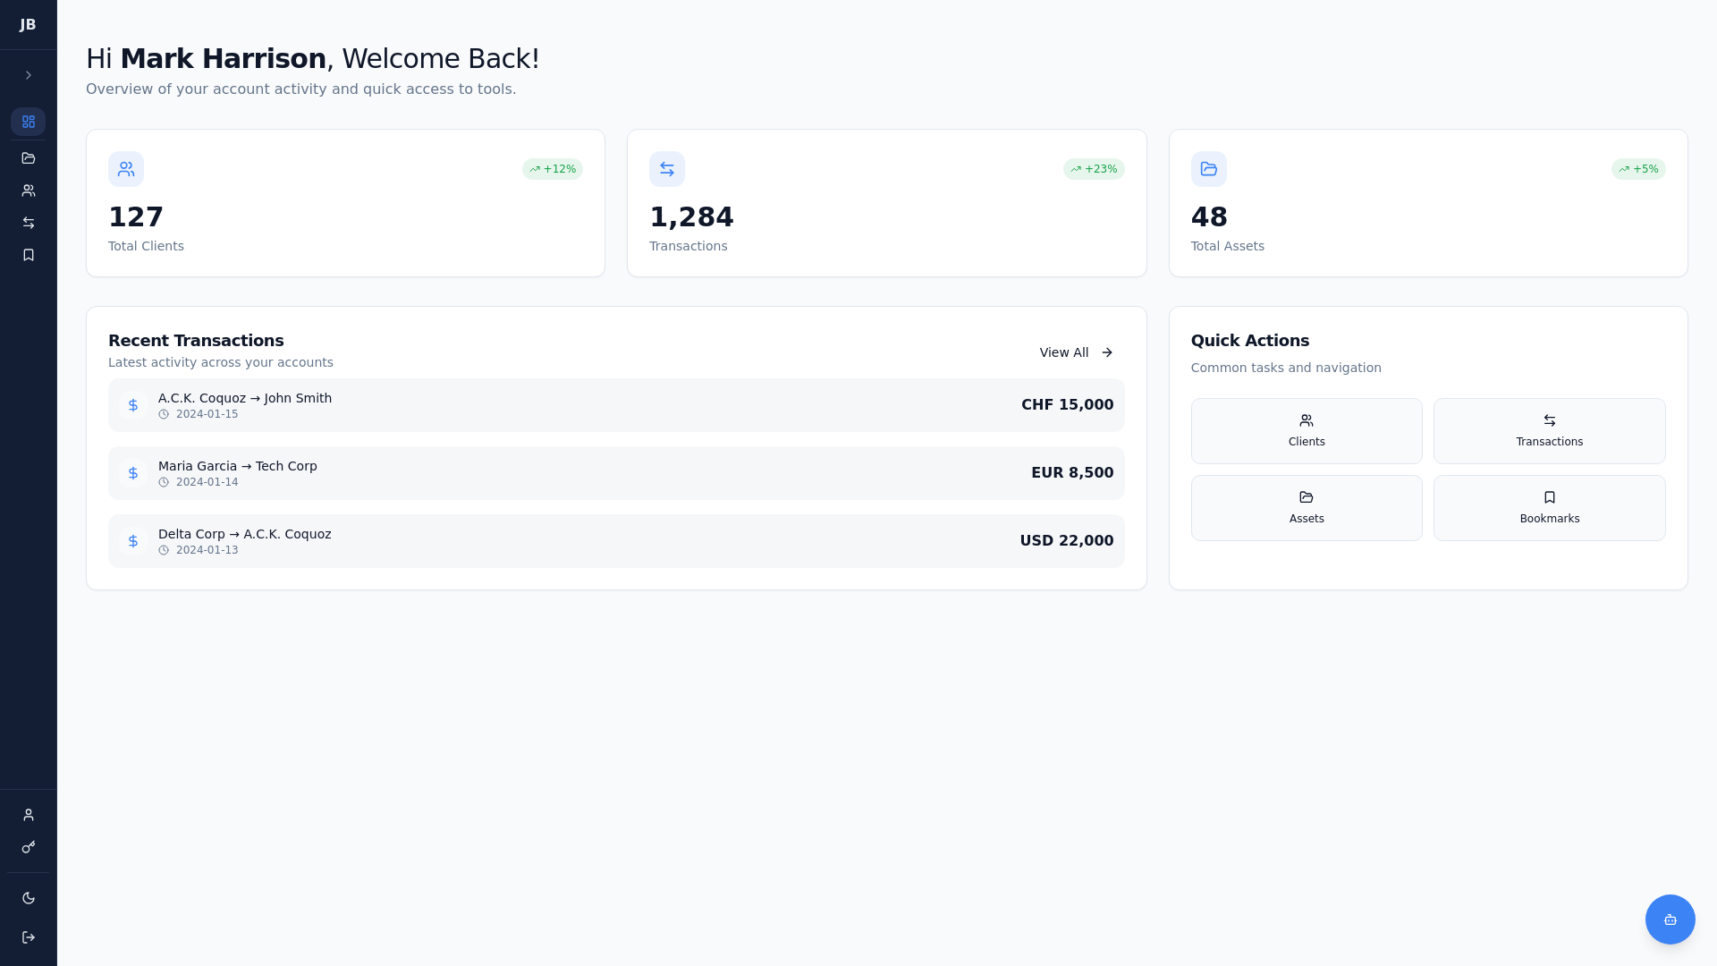Image resolution: width=1717 pixels, height=966 pixels.
Task: Open the Bookmarks quick action button
Action: pos(1549,508)
